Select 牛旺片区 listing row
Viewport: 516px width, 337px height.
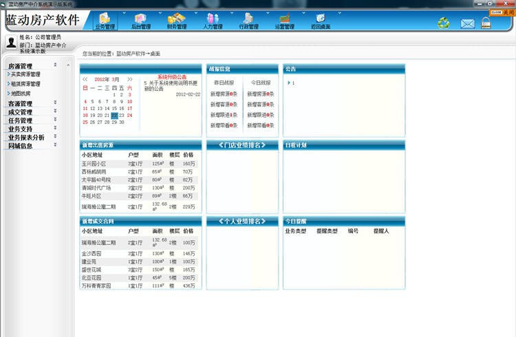140,196
